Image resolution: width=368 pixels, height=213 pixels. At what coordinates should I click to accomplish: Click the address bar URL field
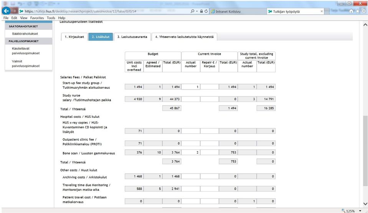[106, 11]
